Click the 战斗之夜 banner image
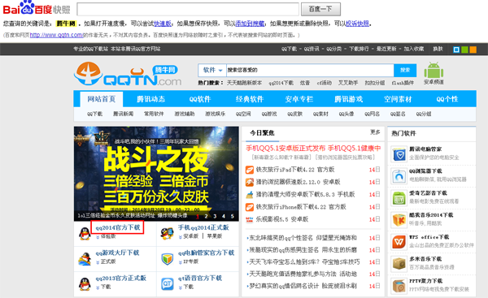Viewport: 488px width, 298px height. [x=156, y=174]
